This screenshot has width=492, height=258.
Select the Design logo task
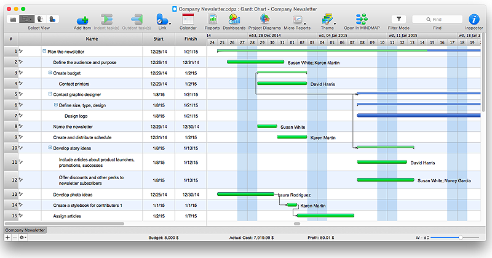(x=76, y=116)
